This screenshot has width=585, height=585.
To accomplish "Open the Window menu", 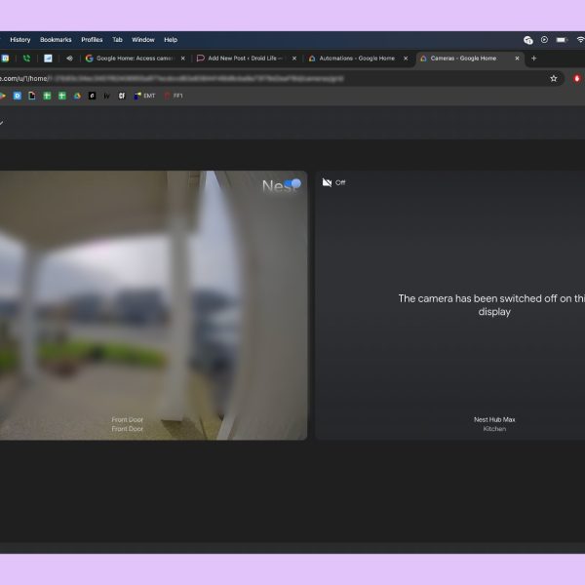I will pyautogui.click(x=142, y=40).
